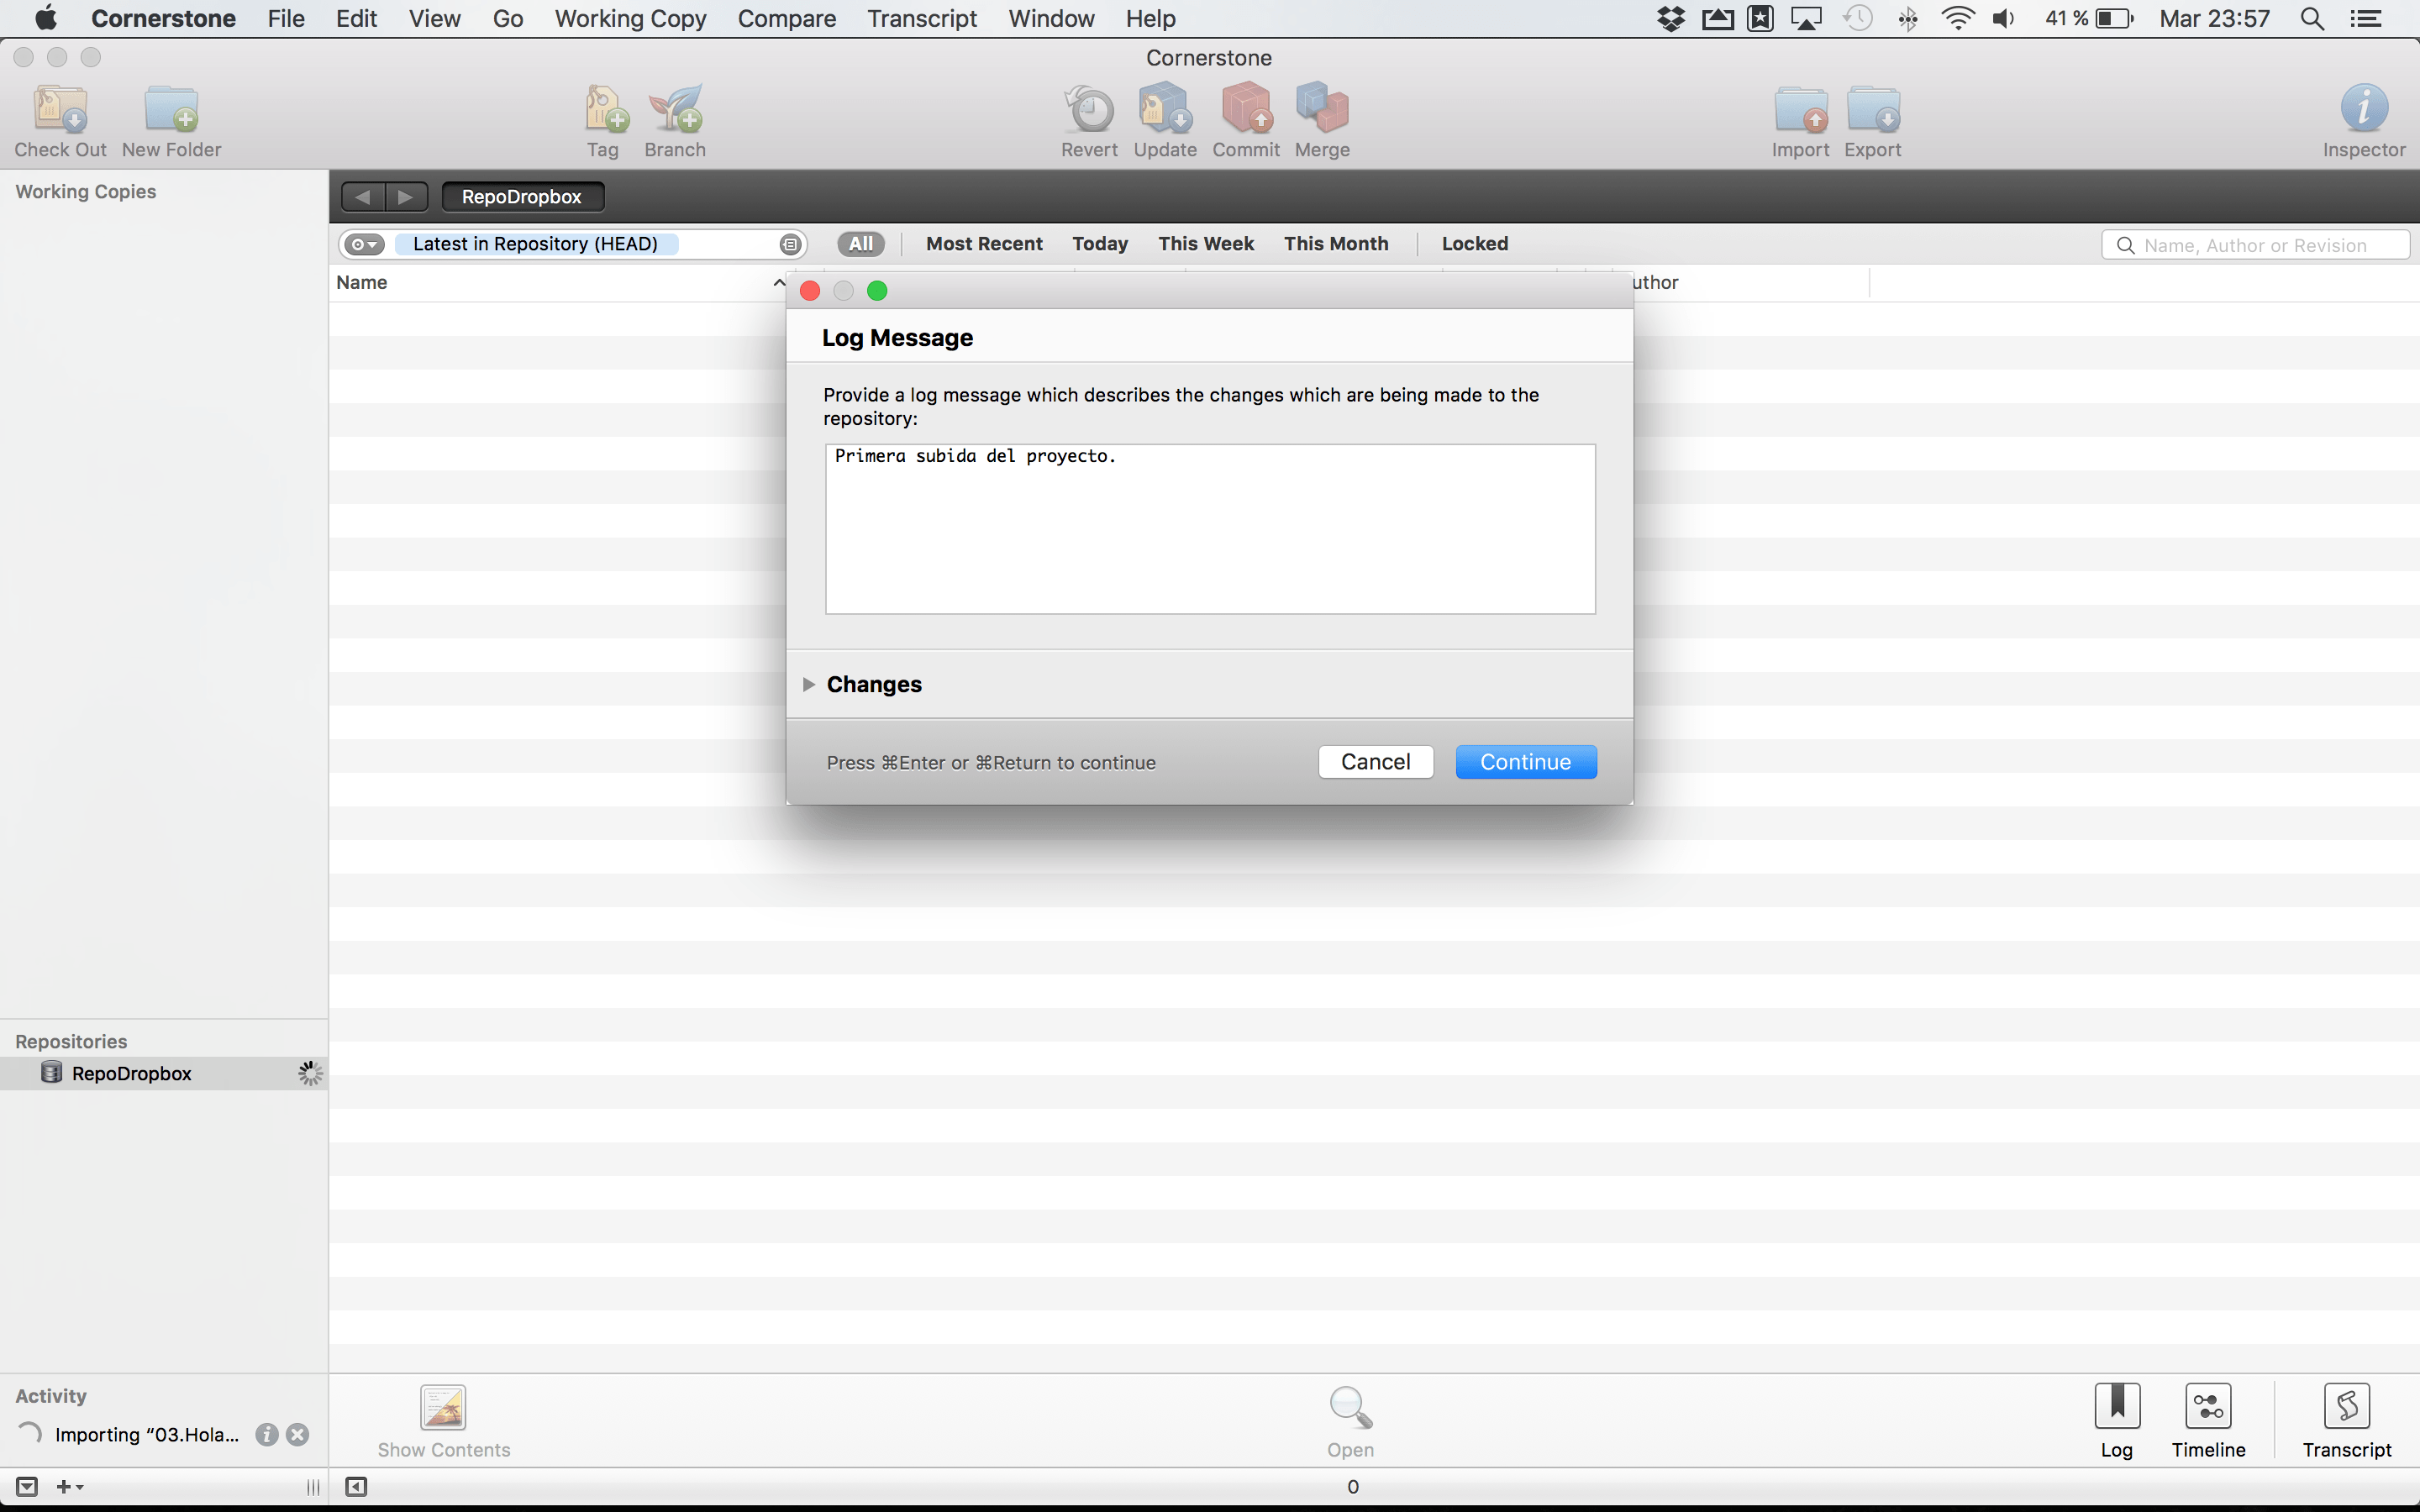This screenshot has height=1512, width=2420.
Task: Click in the log message text area
Action: click(x=1210, y=529)
